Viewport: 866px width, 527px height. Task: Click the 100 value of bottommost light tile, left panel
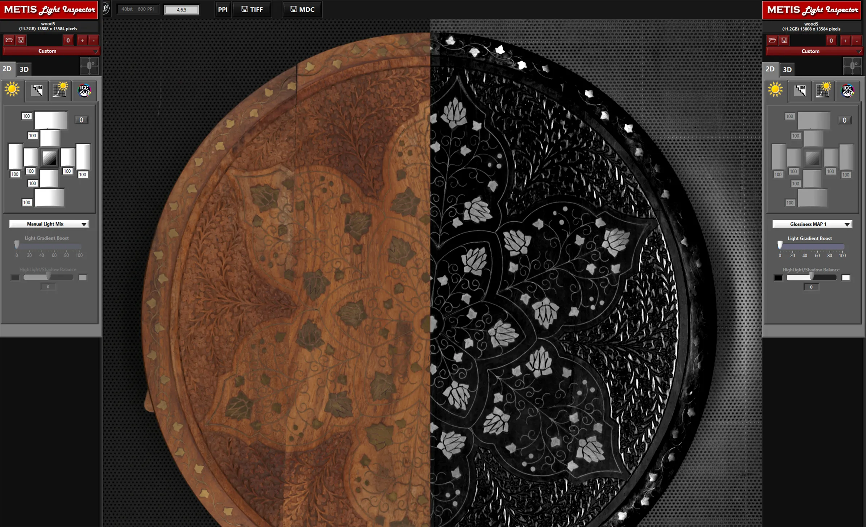click(x=27, y=203)
